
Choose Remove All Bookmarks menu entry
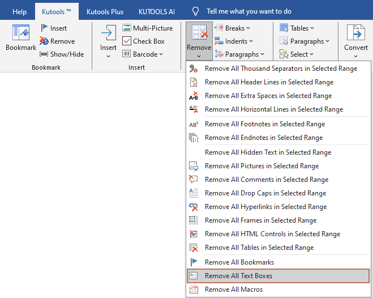[278, 262]
